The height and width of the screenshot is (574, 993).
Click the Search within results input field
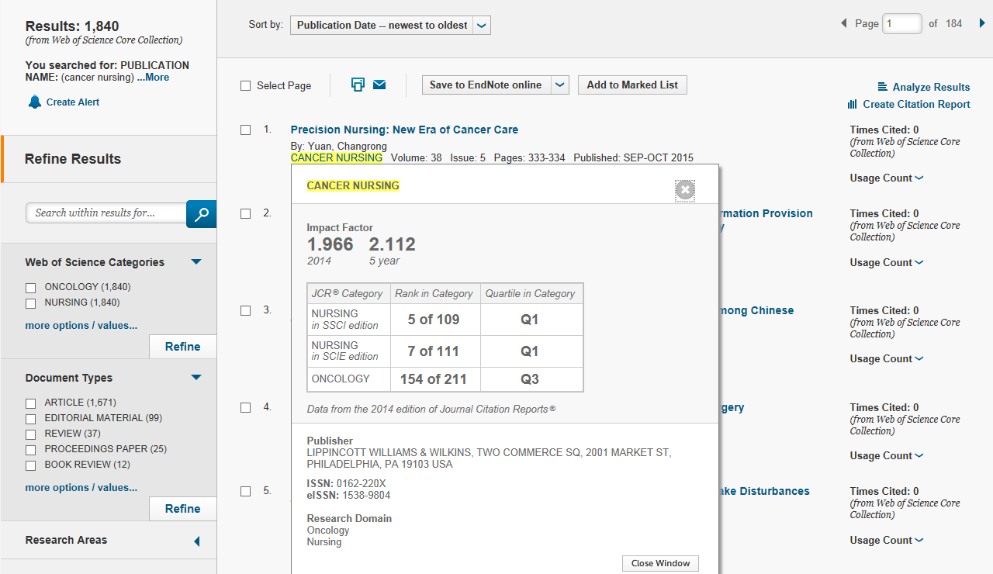pyautogui.click(x=107, y=213)
